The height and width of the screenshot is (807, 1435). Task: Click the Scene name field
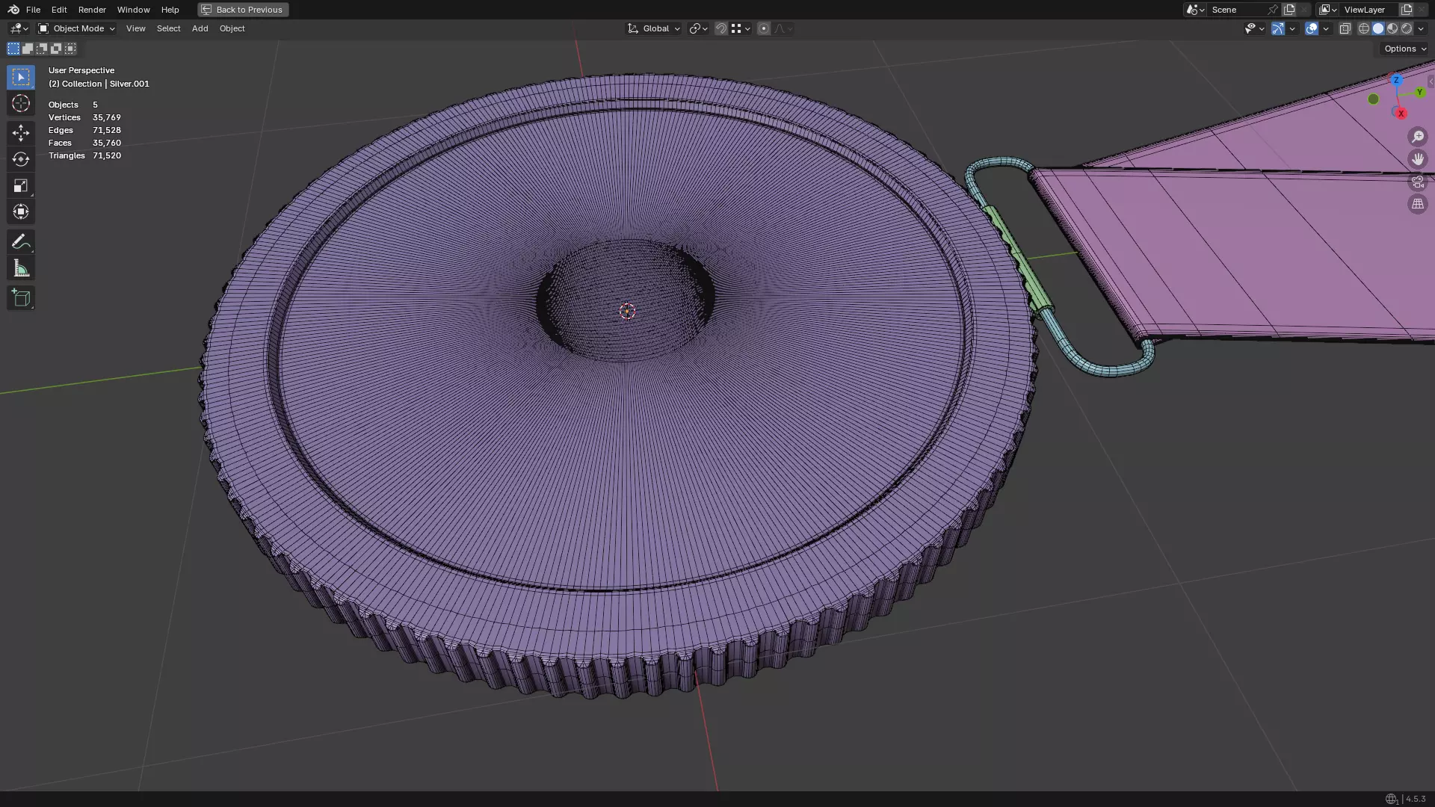(1237, 10)
